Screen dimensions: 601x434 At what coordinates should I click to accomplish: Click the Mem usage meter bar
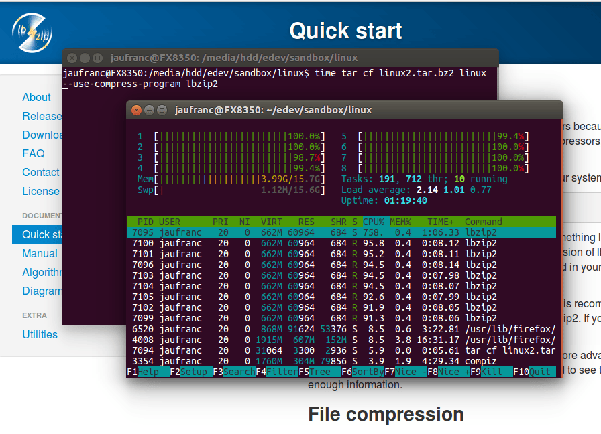pos(239,179)
